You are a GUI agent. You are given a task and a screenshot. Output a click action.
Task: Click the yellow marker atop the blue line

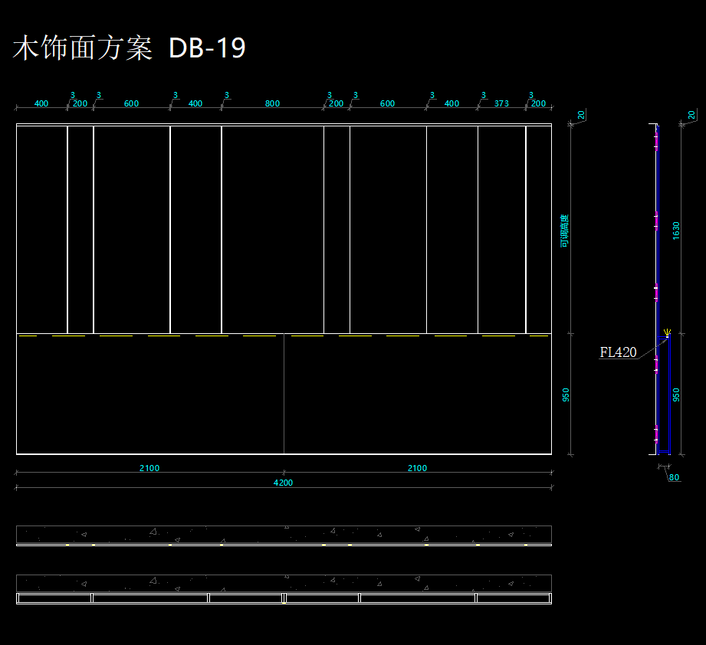(668, 333)
